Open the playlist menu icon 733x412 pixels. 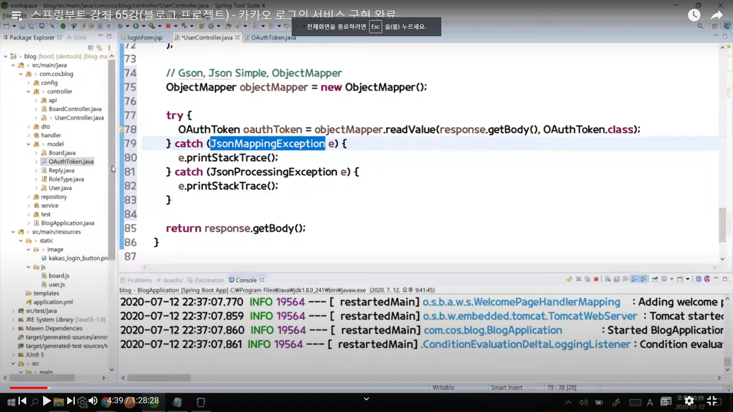(16, 15)
